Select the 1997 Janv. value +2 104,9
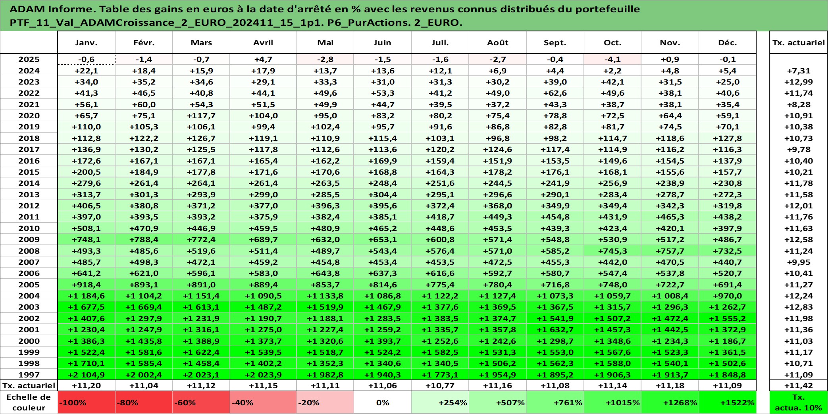The width and height of the screenshot is (828, 414). pyautogui.click(x=87, y=375)
